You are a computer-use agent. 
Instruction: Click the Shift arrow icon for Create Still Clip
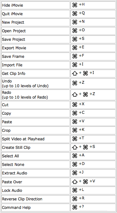[x=75, y=147]
